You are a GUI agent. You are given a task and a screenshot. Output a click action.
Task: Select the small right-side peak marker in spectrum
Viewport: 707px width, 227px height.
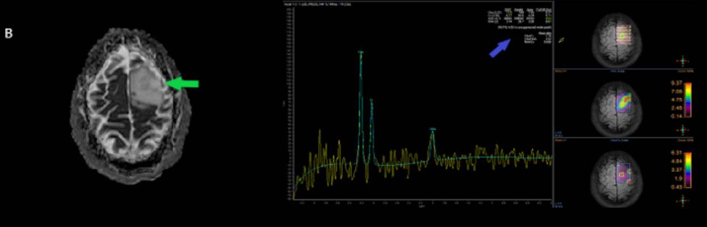pyautogui.click(x=433, y=129)
